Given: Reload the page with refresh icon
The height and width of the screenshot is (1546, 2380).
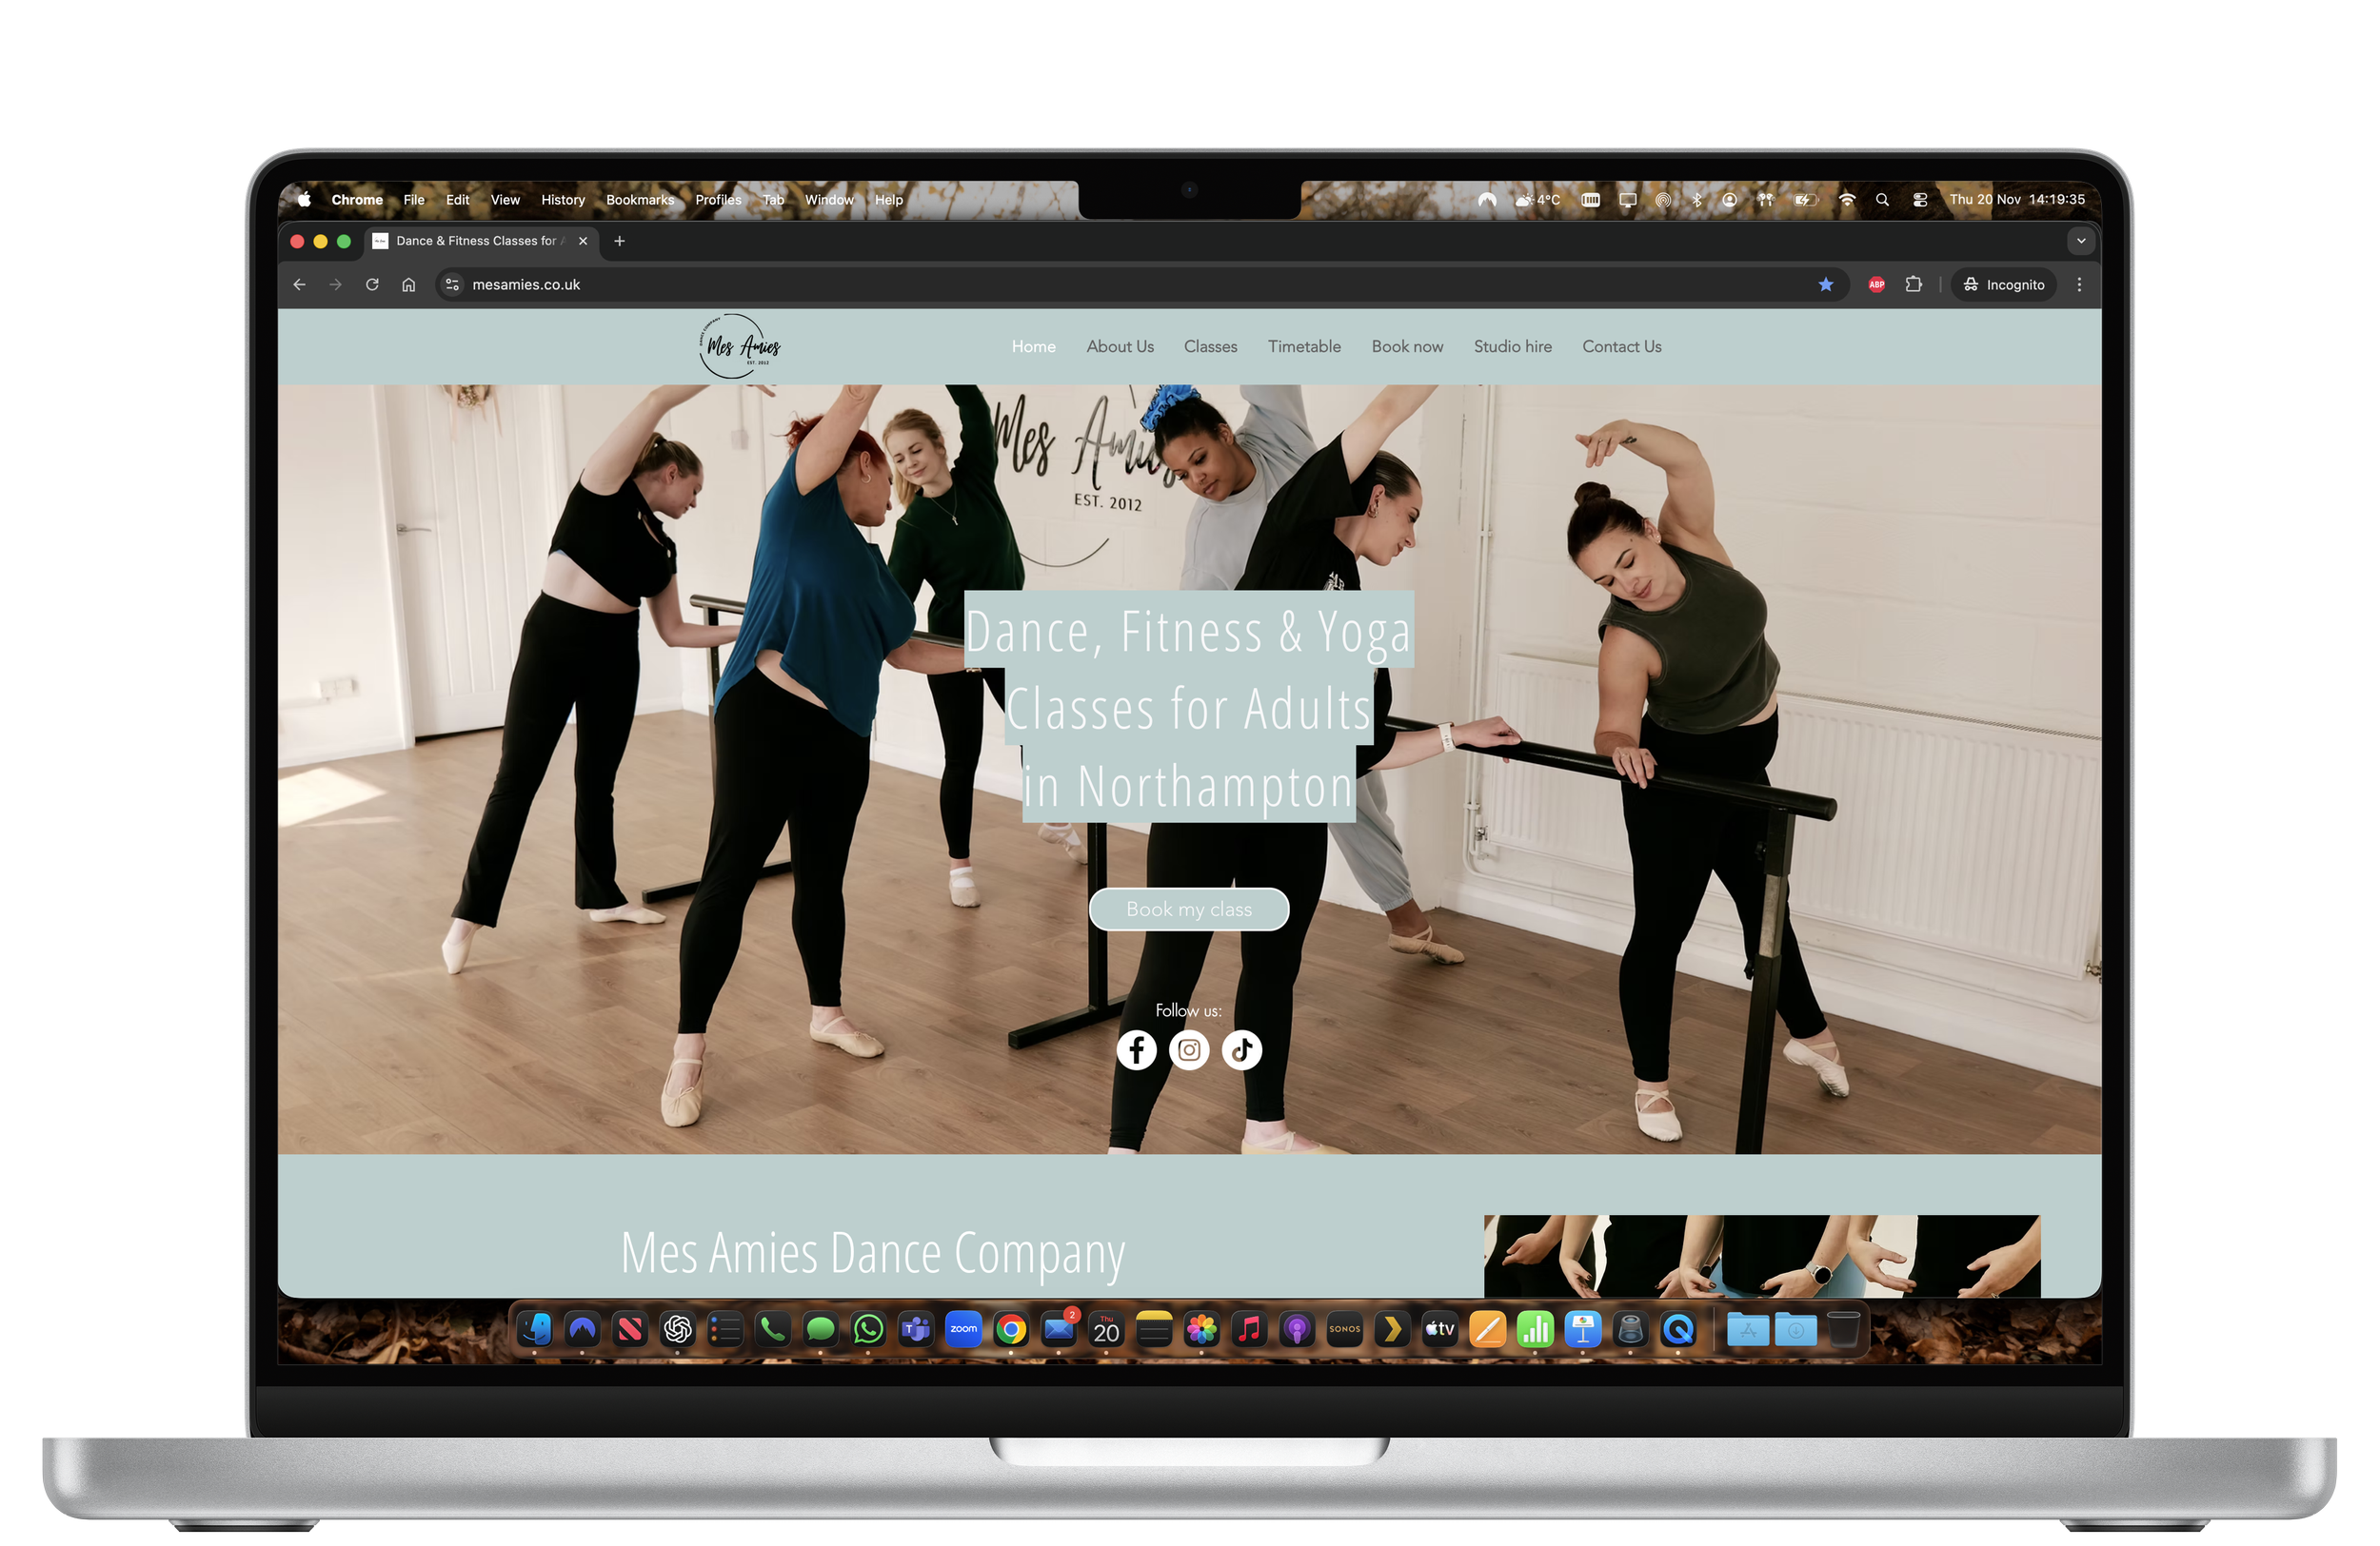Looking at the screenshot, I should 372,284.
